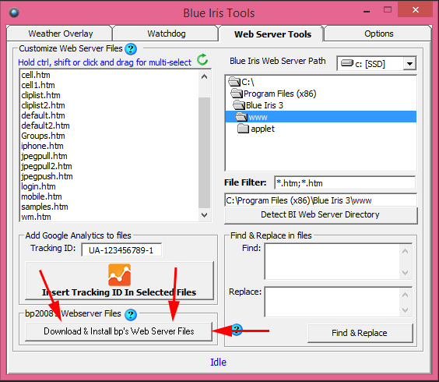Switch to the Weather Overlay tab
The width and height of the screenshot is (439, 382).
click(61, 34)
